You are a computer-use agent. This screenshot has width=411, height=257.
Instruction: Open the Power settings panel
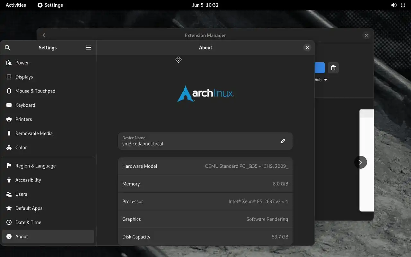[48, 63]
